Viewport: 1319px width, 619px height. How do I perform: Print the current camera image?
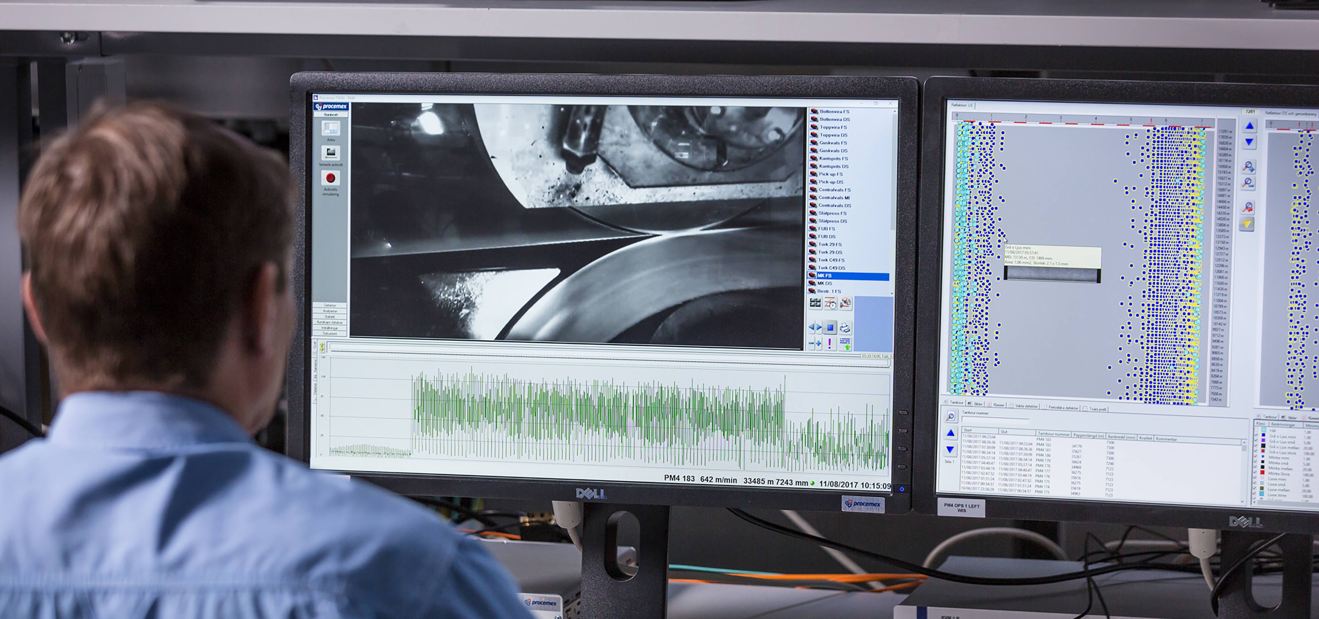[x=845, y=328]
